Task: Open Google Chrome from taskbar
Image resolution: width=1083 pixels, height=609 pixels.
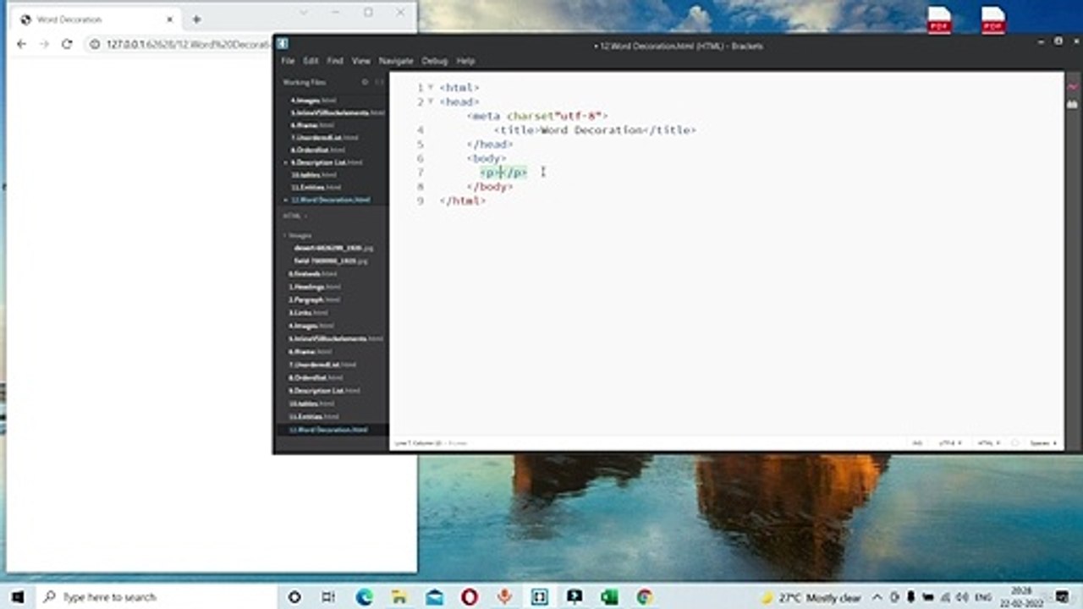Action: coord(645,597)
